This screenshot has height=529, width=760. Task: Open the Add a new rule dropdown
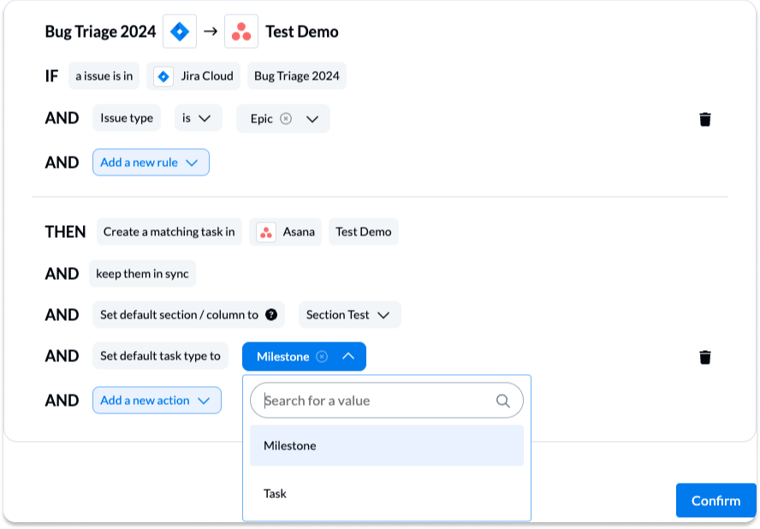[151, 162]
